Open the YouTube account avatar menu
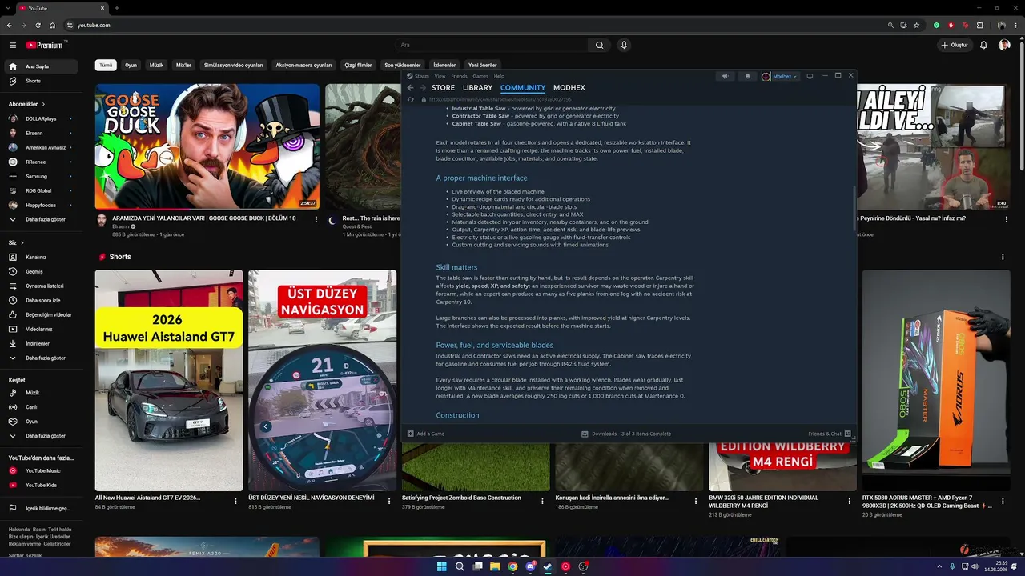Viewport: 1025px width, 576px height. point(1004,46)
